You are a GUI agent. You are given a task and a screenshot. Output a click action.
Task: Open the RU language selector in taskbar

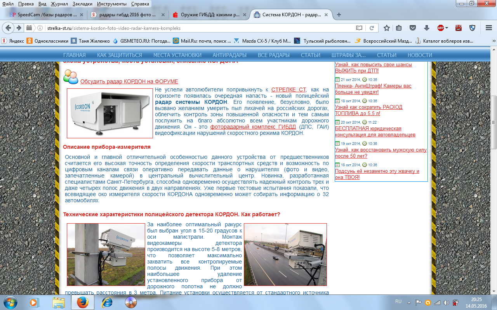tap(398, 301)
